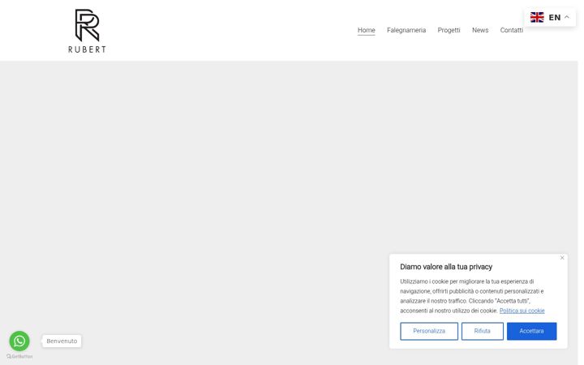Close the cookie privacy popup
This screenshot has height=365, width=584.
click(x=562, y=258)
